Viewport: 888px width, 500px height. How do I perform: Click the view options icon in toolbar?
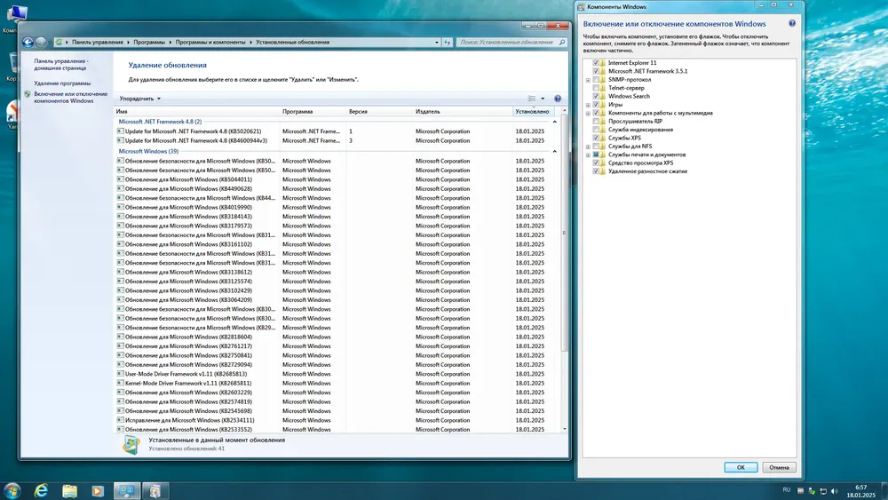tap(532, 99)
